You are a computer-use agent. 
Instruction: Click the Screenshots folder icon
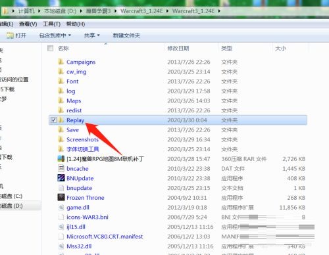tap(61, 139)
